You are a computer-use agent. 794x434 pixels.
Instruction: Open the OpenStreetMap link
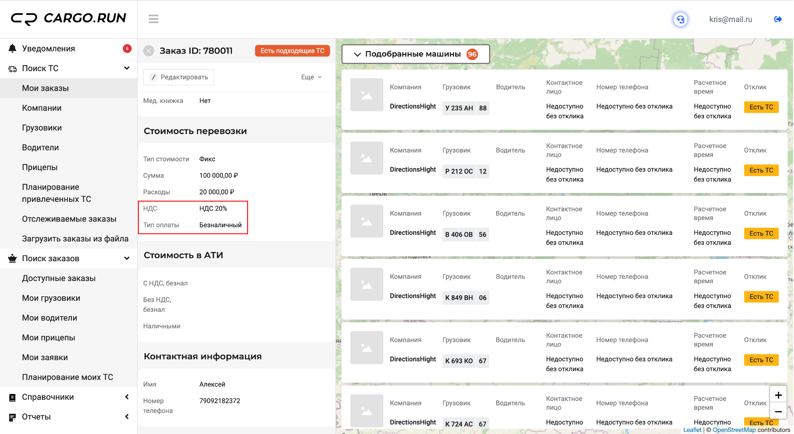click(734, 430)
